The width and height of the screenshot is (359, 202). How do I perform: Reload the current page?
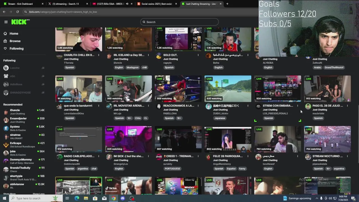[17, 12]
